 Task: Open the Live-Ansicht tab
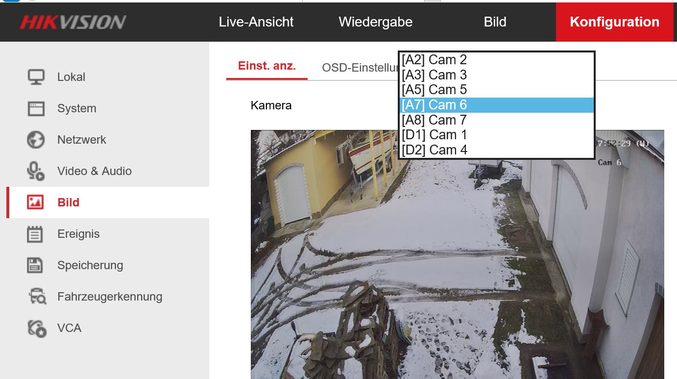(x=256, y=22)
